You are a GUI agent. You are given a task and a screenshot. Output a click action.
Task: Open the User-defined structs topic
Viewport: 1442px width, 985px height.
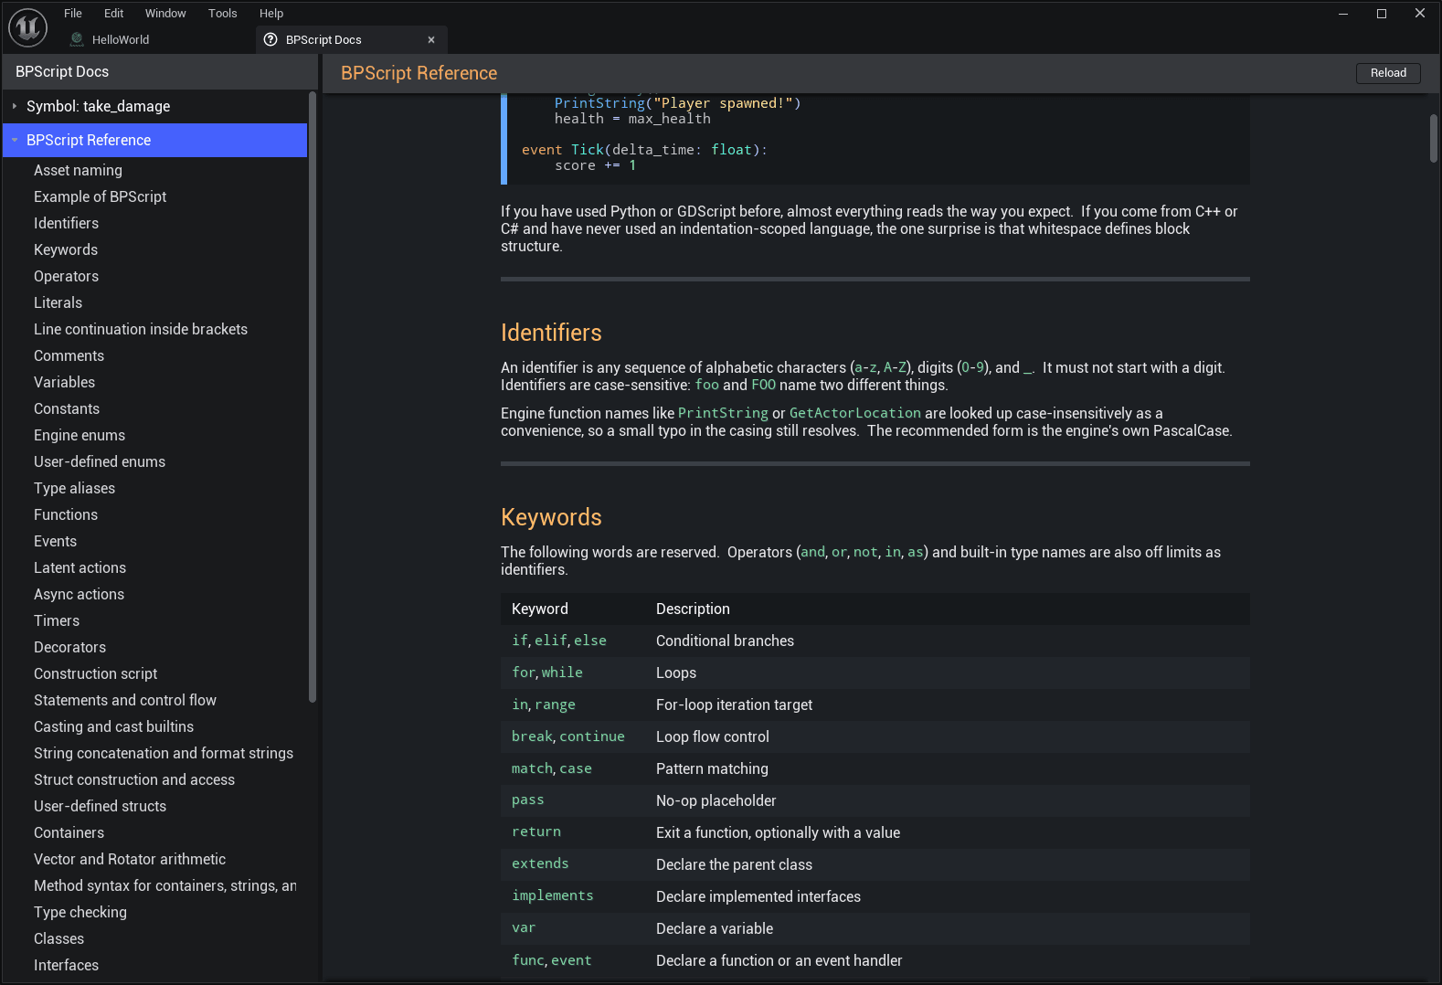(100, 806)
